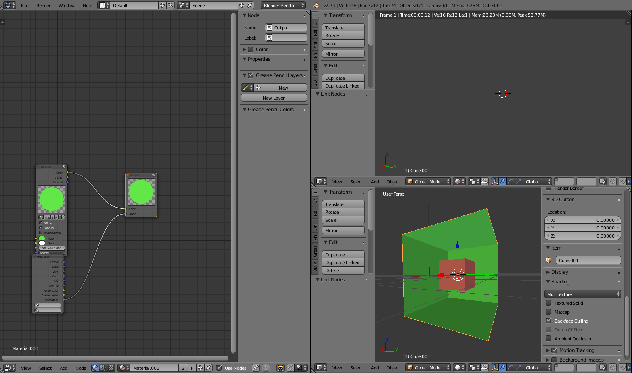Enable Textured Solid shading option
Image resolution: width=632 pixels, height=373 pixels.
pos(548,303)
